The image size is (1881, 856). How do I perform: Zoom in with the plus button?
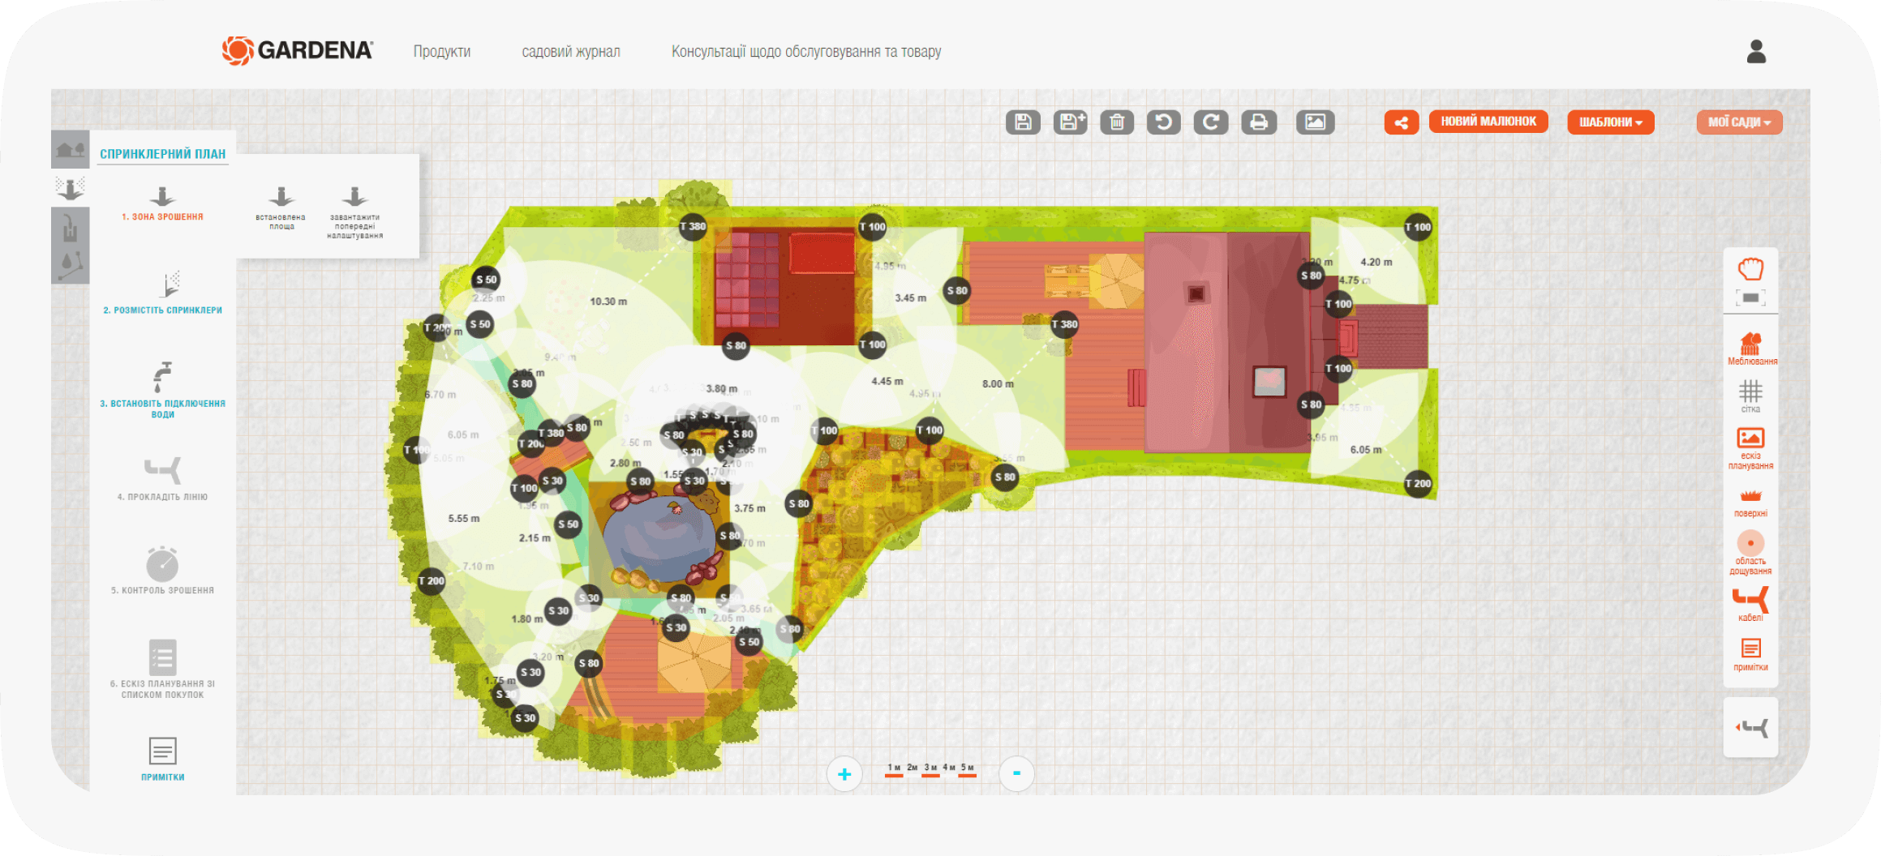(x=844, y=774)
